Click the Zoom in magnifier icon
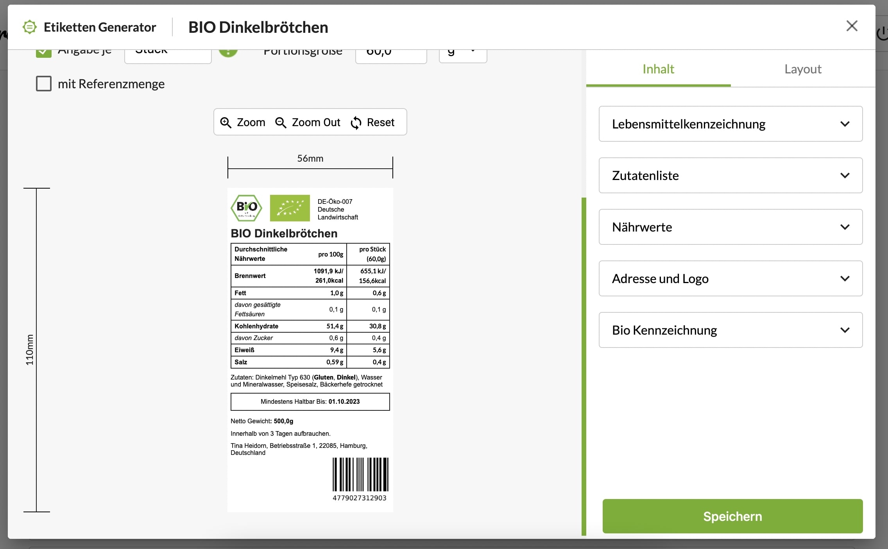The image size is (888, 549). [x=226, y=123]
